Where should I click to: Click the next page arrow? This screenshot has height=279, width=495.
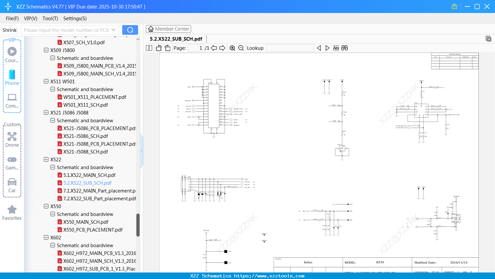click(x=222, y=48)
